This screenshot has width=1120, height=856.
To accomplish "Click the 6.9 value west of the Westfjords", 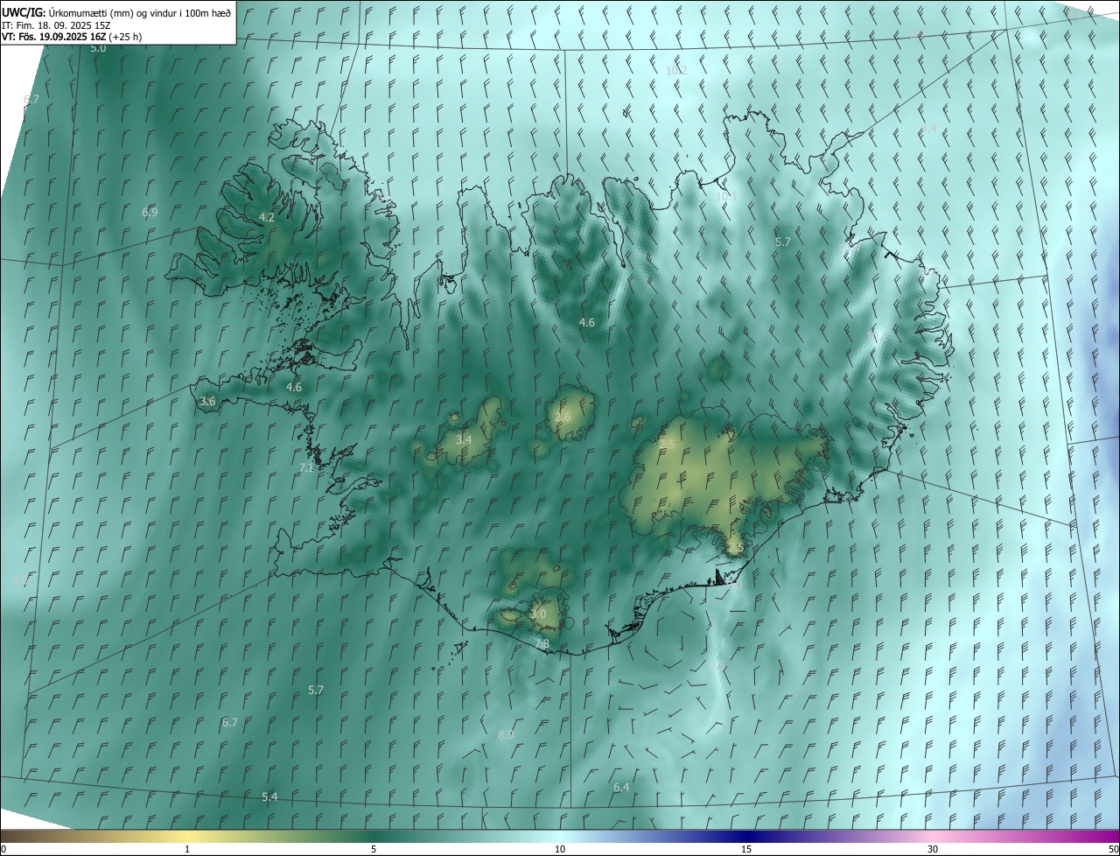I will (150, 212).
